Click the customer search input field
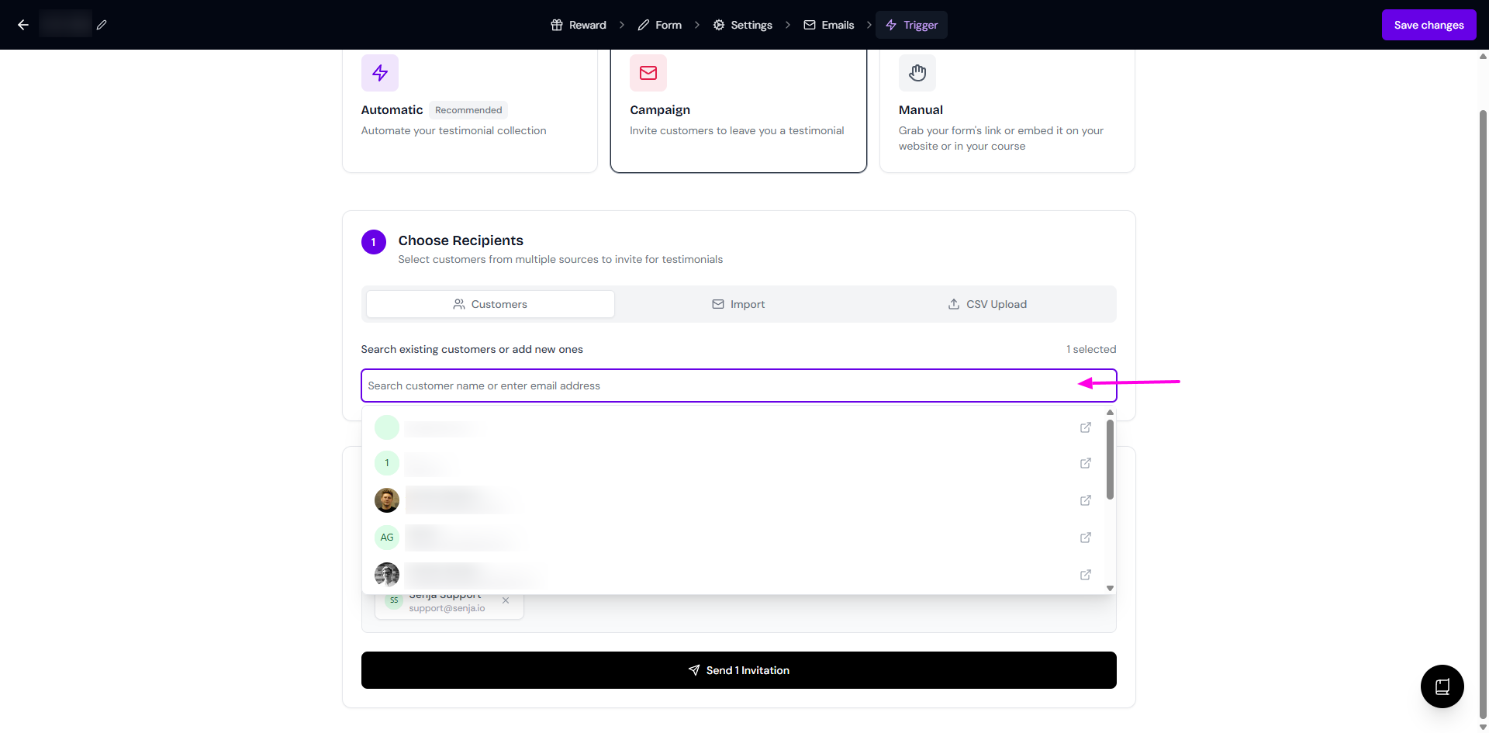1489x733 pixels. (x=713, y=386)
